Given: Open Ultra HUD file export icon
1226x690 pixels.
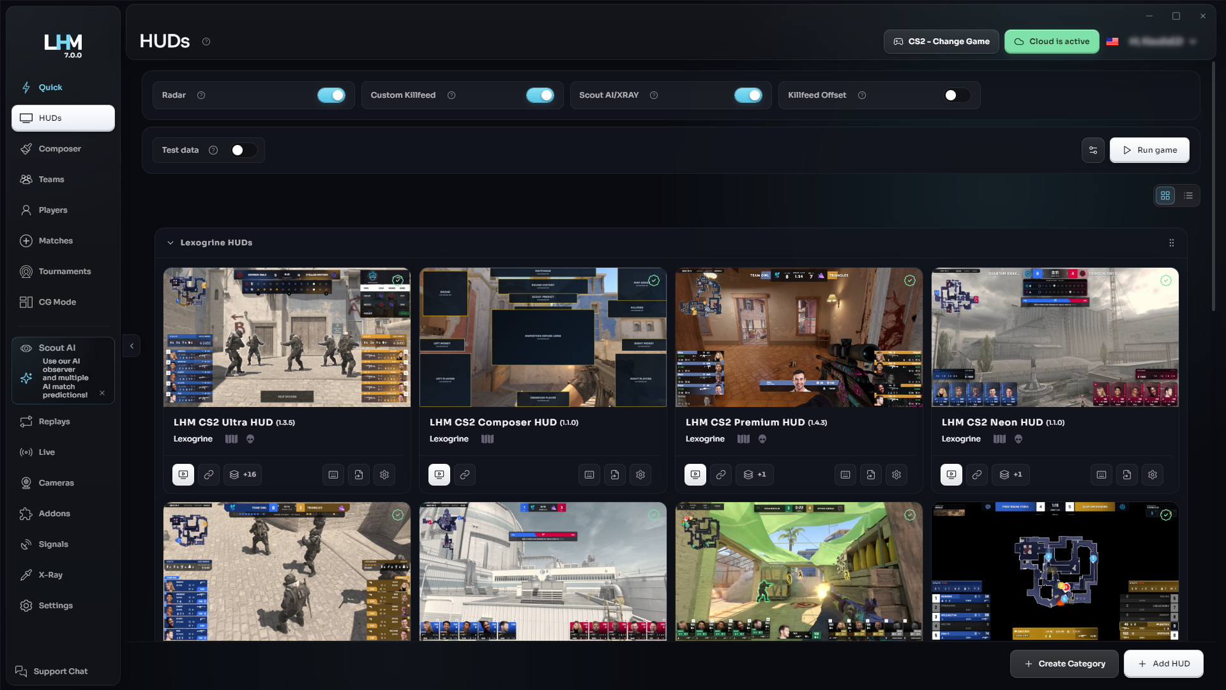Looking at the screenshot, I should 359,475.
